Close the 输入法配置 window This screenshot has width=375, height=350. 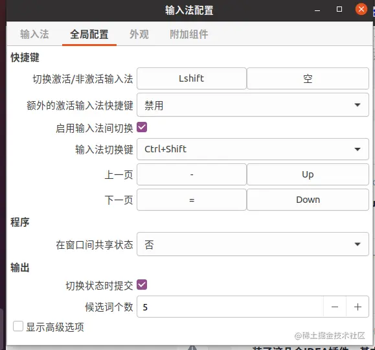(361, 9)
